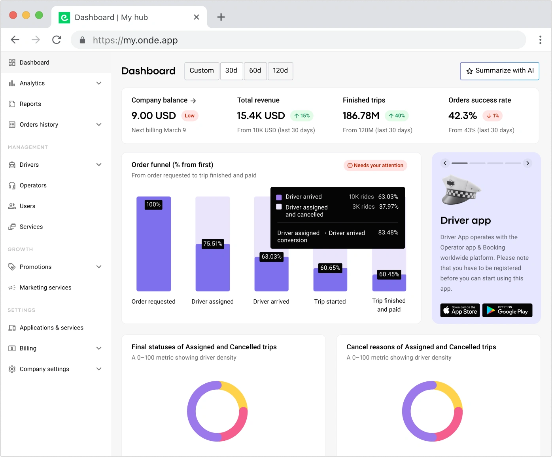Click the Marketing services megaphone icon
This screenshot has width=552, height=457.
click(x=12, y=288)
